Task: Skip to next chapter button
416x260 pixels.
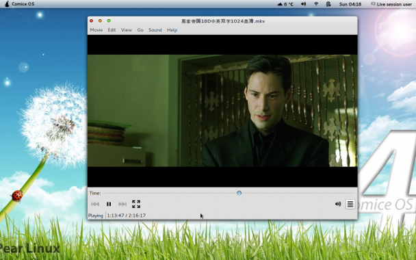Action: tap(122, 204)
